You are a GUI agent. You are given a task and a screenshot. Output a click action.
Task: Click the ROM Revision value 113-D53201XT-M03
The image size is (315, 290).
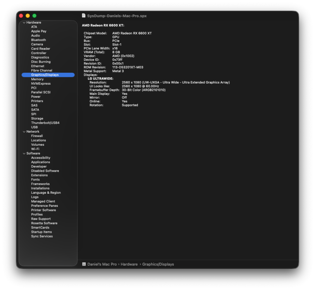[x=128, y=67]
